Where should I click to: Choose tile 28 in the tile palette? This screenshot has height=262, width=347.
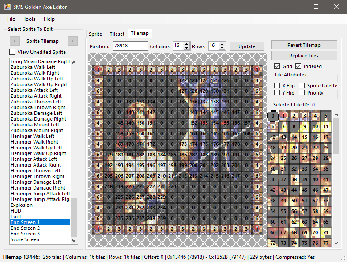[315, 158]
